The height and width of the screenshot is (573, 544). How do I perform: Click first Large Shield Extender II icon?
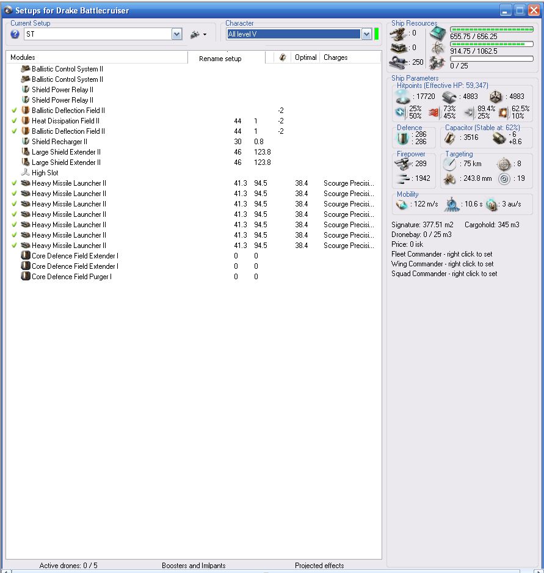tap(26, 151)
